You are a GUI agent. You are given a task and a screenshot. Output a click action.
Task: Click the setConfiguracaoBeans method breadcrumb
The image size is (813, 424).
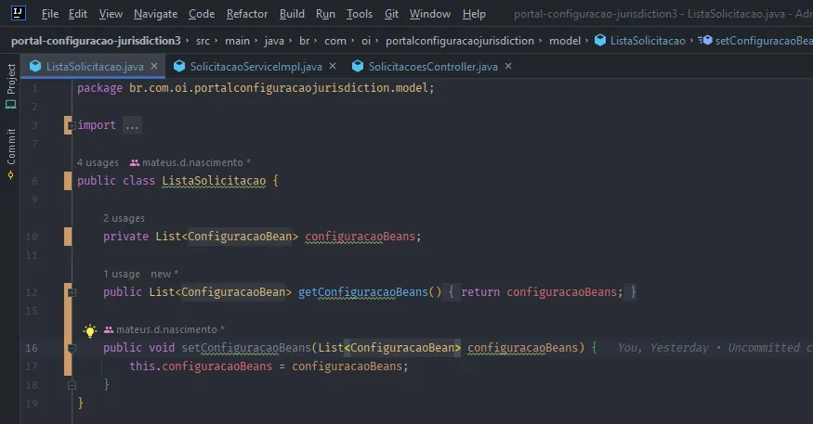point(756,41)
